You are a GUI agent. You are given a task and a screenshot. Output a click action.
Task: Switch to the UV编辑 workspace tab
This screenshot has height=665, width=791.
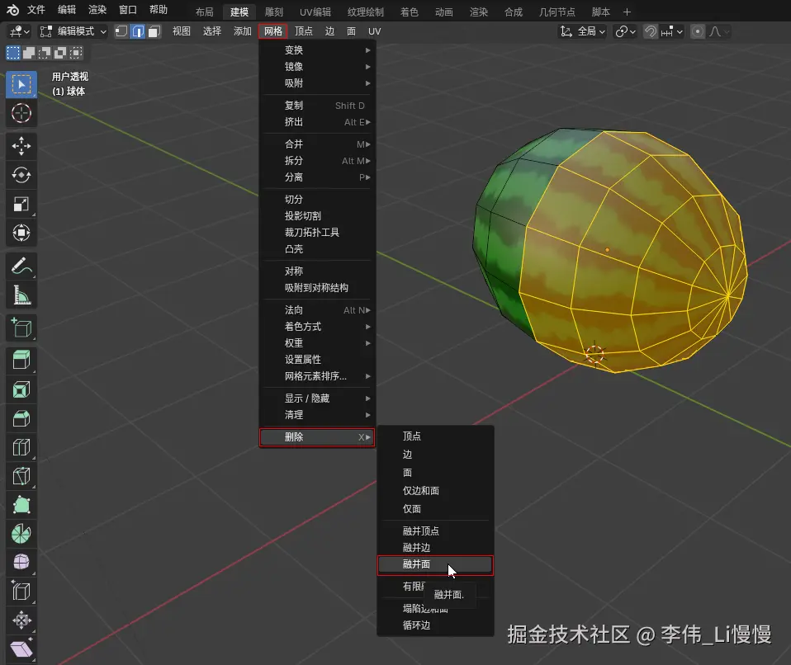click(x=315, y=12)
